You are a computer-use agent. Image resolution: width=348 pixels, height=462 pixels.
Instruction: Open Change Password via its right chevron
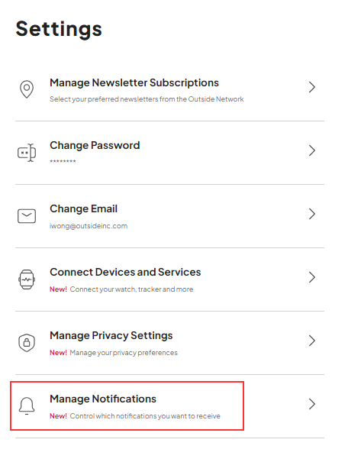(312, 150)
